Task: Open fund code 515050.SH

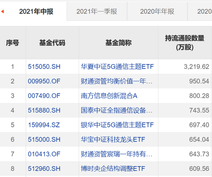Action: click(x=44, y=67)
